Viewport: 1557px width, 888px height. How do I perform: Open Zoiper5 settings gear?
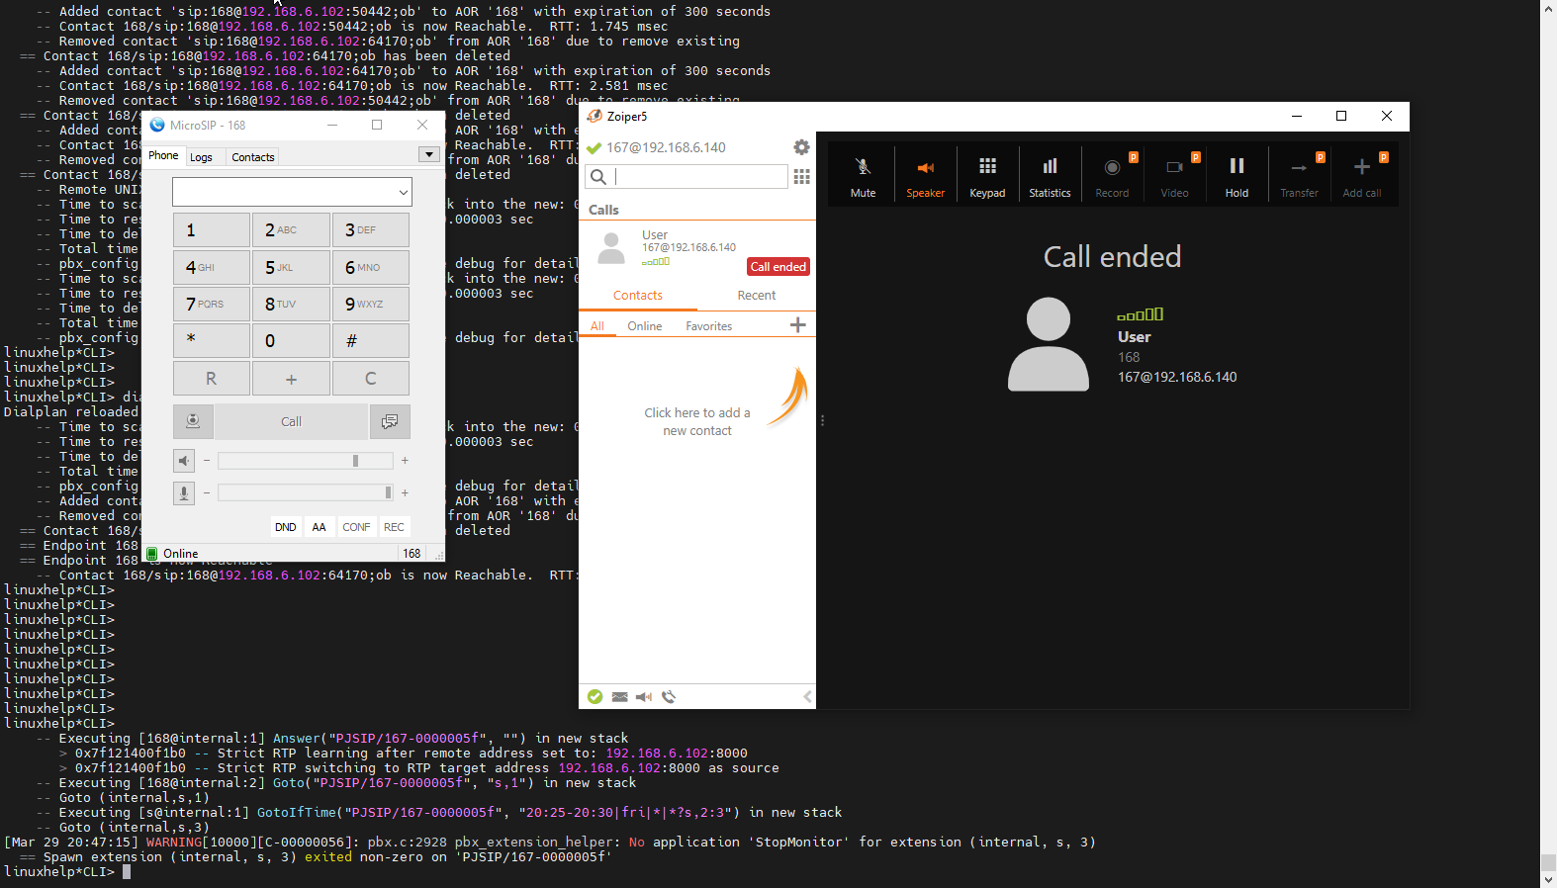pyautogui.click(x=801, y=147)
